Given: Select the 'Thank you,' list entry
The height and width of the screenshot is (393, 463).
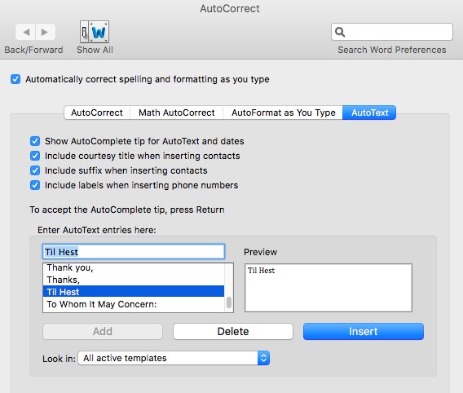Looking at the screenshot, I should point(134,267).
